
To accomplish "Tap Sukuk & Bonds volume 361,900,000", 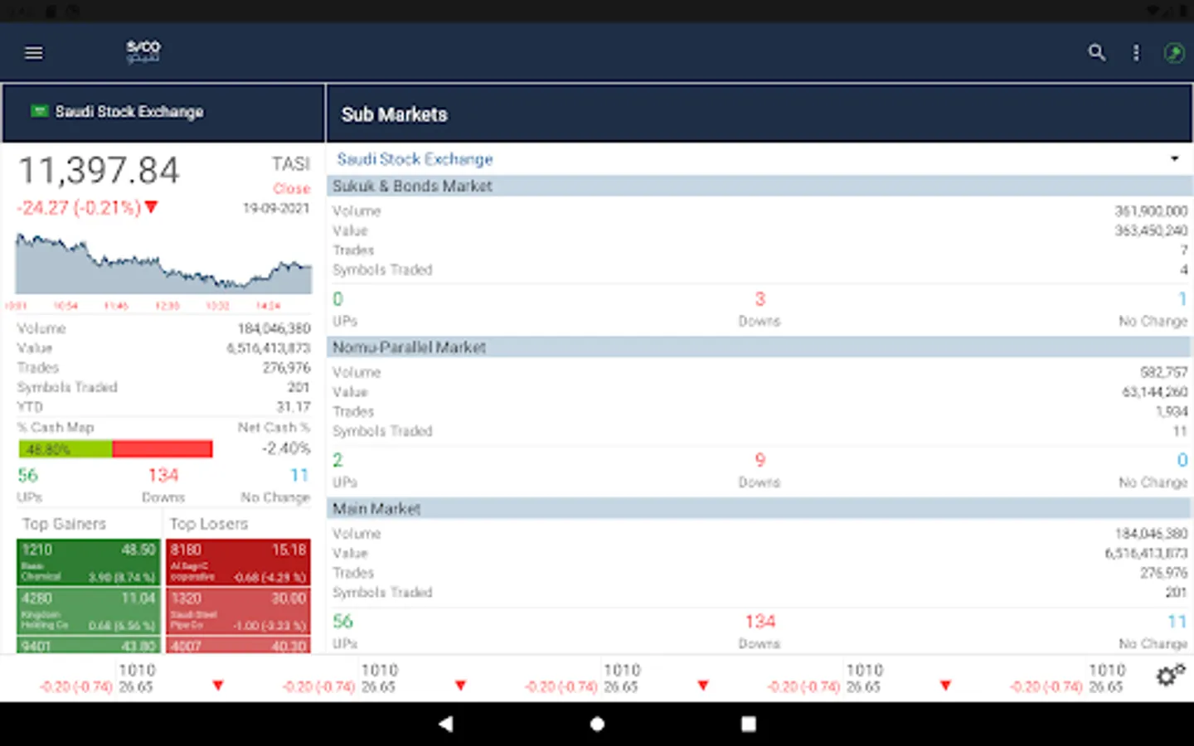I will [x=1151, y=211].
